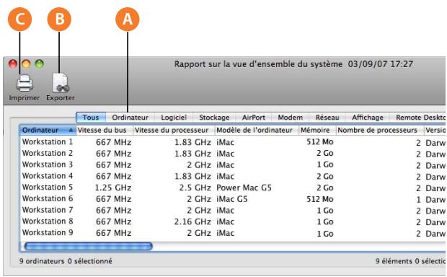Screen dimensions: 447x277
Task: Click the 1.25 GHz bus speed cell
Action: pos(113,188)
